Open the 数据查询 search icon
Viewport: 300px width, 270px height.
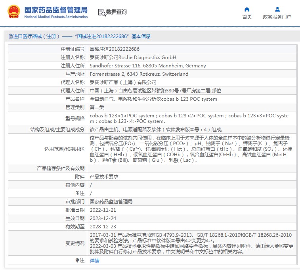pos(102,12)
